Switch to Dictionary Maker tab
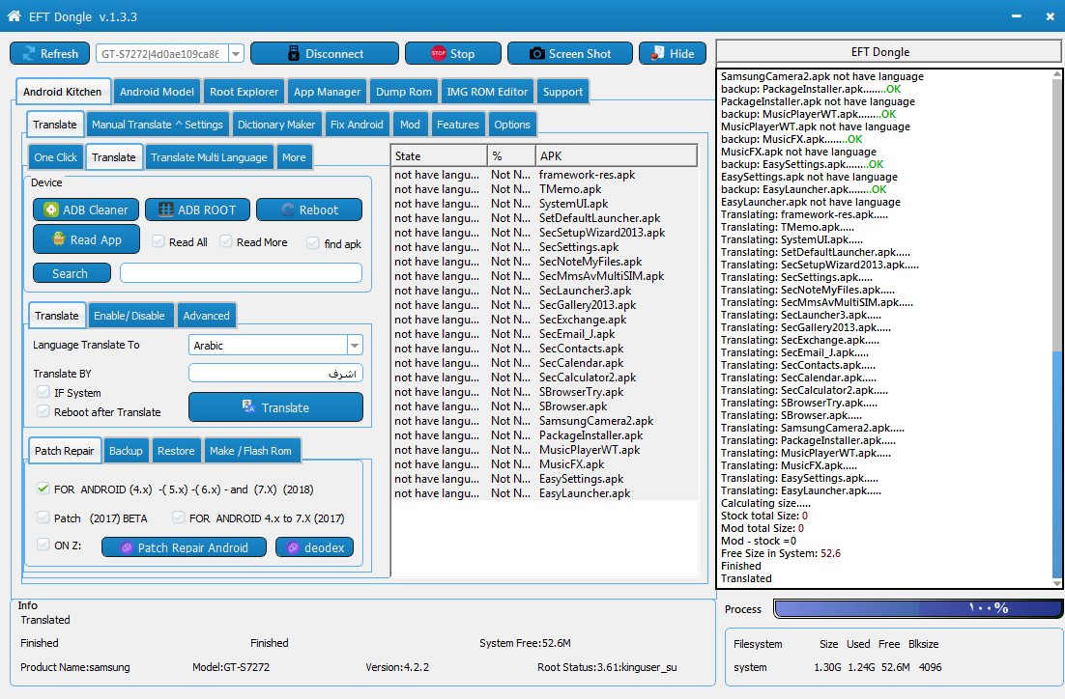 (276, 125)
